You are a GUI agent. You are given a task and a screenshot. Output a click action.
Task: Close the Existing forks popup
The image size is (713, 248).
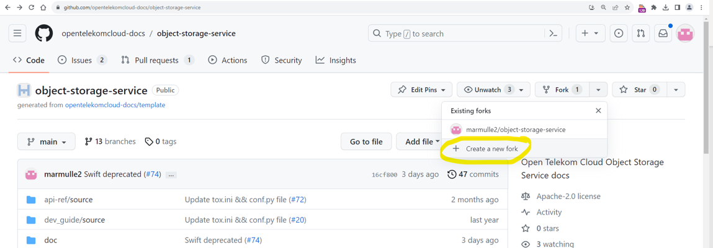coord(598,110)
